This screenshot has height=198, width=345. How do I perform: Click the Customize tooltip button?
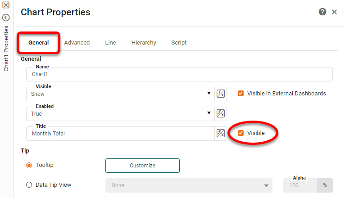coord(142,166)
